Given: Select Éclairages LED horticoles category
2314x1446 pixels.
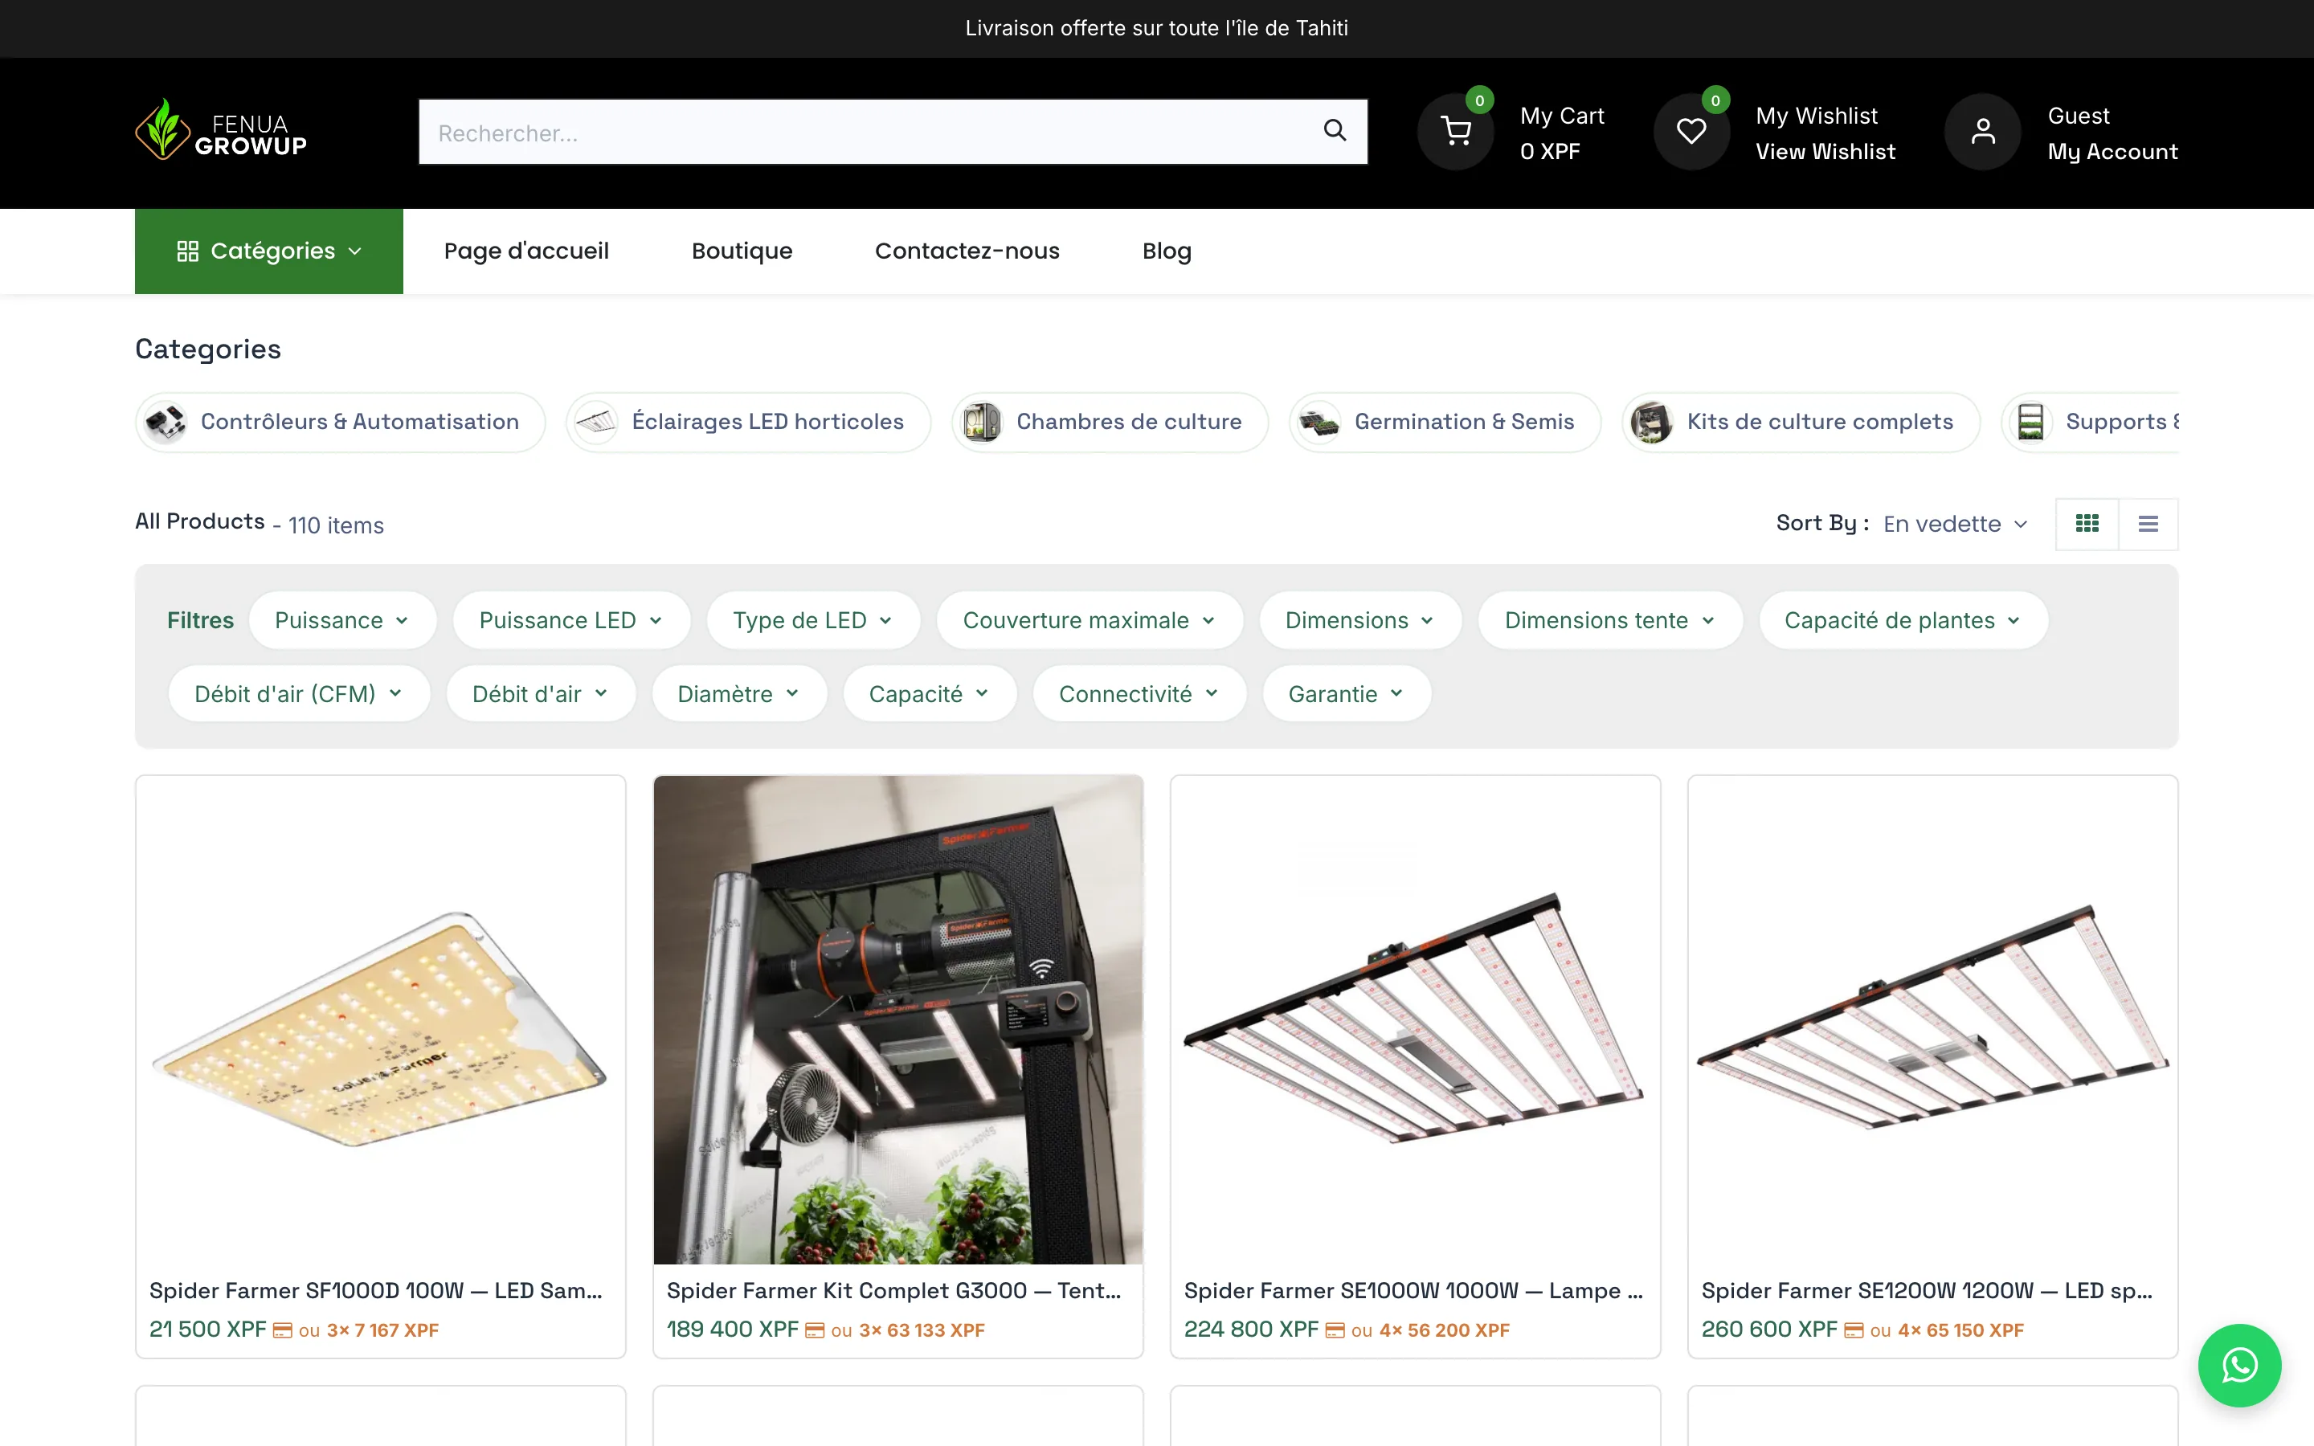Looking at the screenshot, I should (x=749, y=422).
